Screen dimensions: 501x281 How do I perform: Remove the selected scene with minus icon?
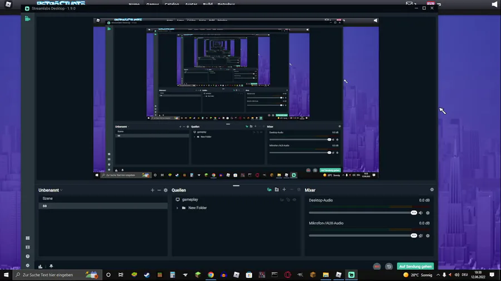click(159, 190)
